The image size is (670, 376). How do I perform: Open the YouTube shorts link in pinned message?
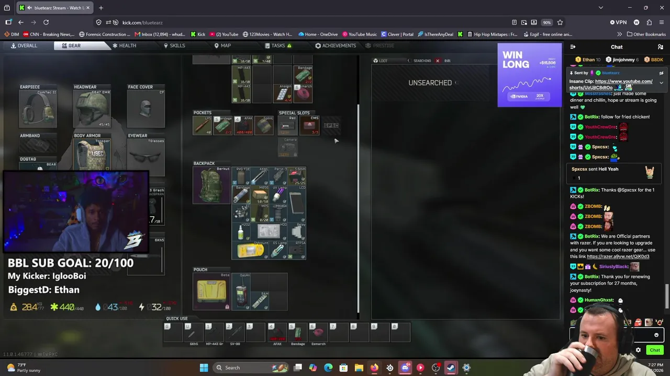611,84
